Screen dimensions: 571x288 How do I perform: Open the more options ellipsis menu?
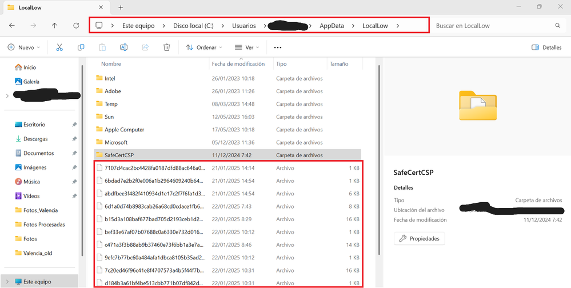[278, 47]
